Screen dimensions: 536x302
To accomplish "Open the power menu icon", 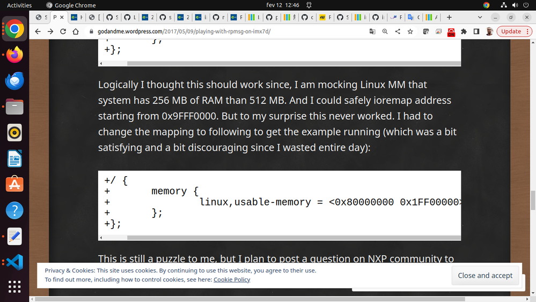I will pos(526,5).
